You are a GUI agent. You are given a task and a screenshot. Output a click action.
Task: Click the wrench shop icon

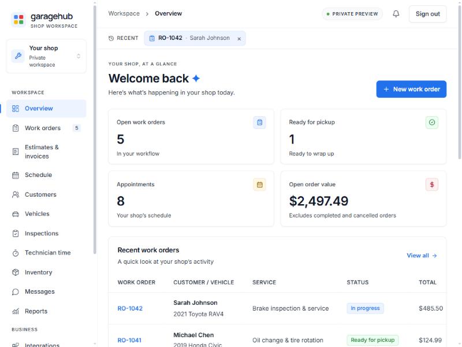coord(18,56)
